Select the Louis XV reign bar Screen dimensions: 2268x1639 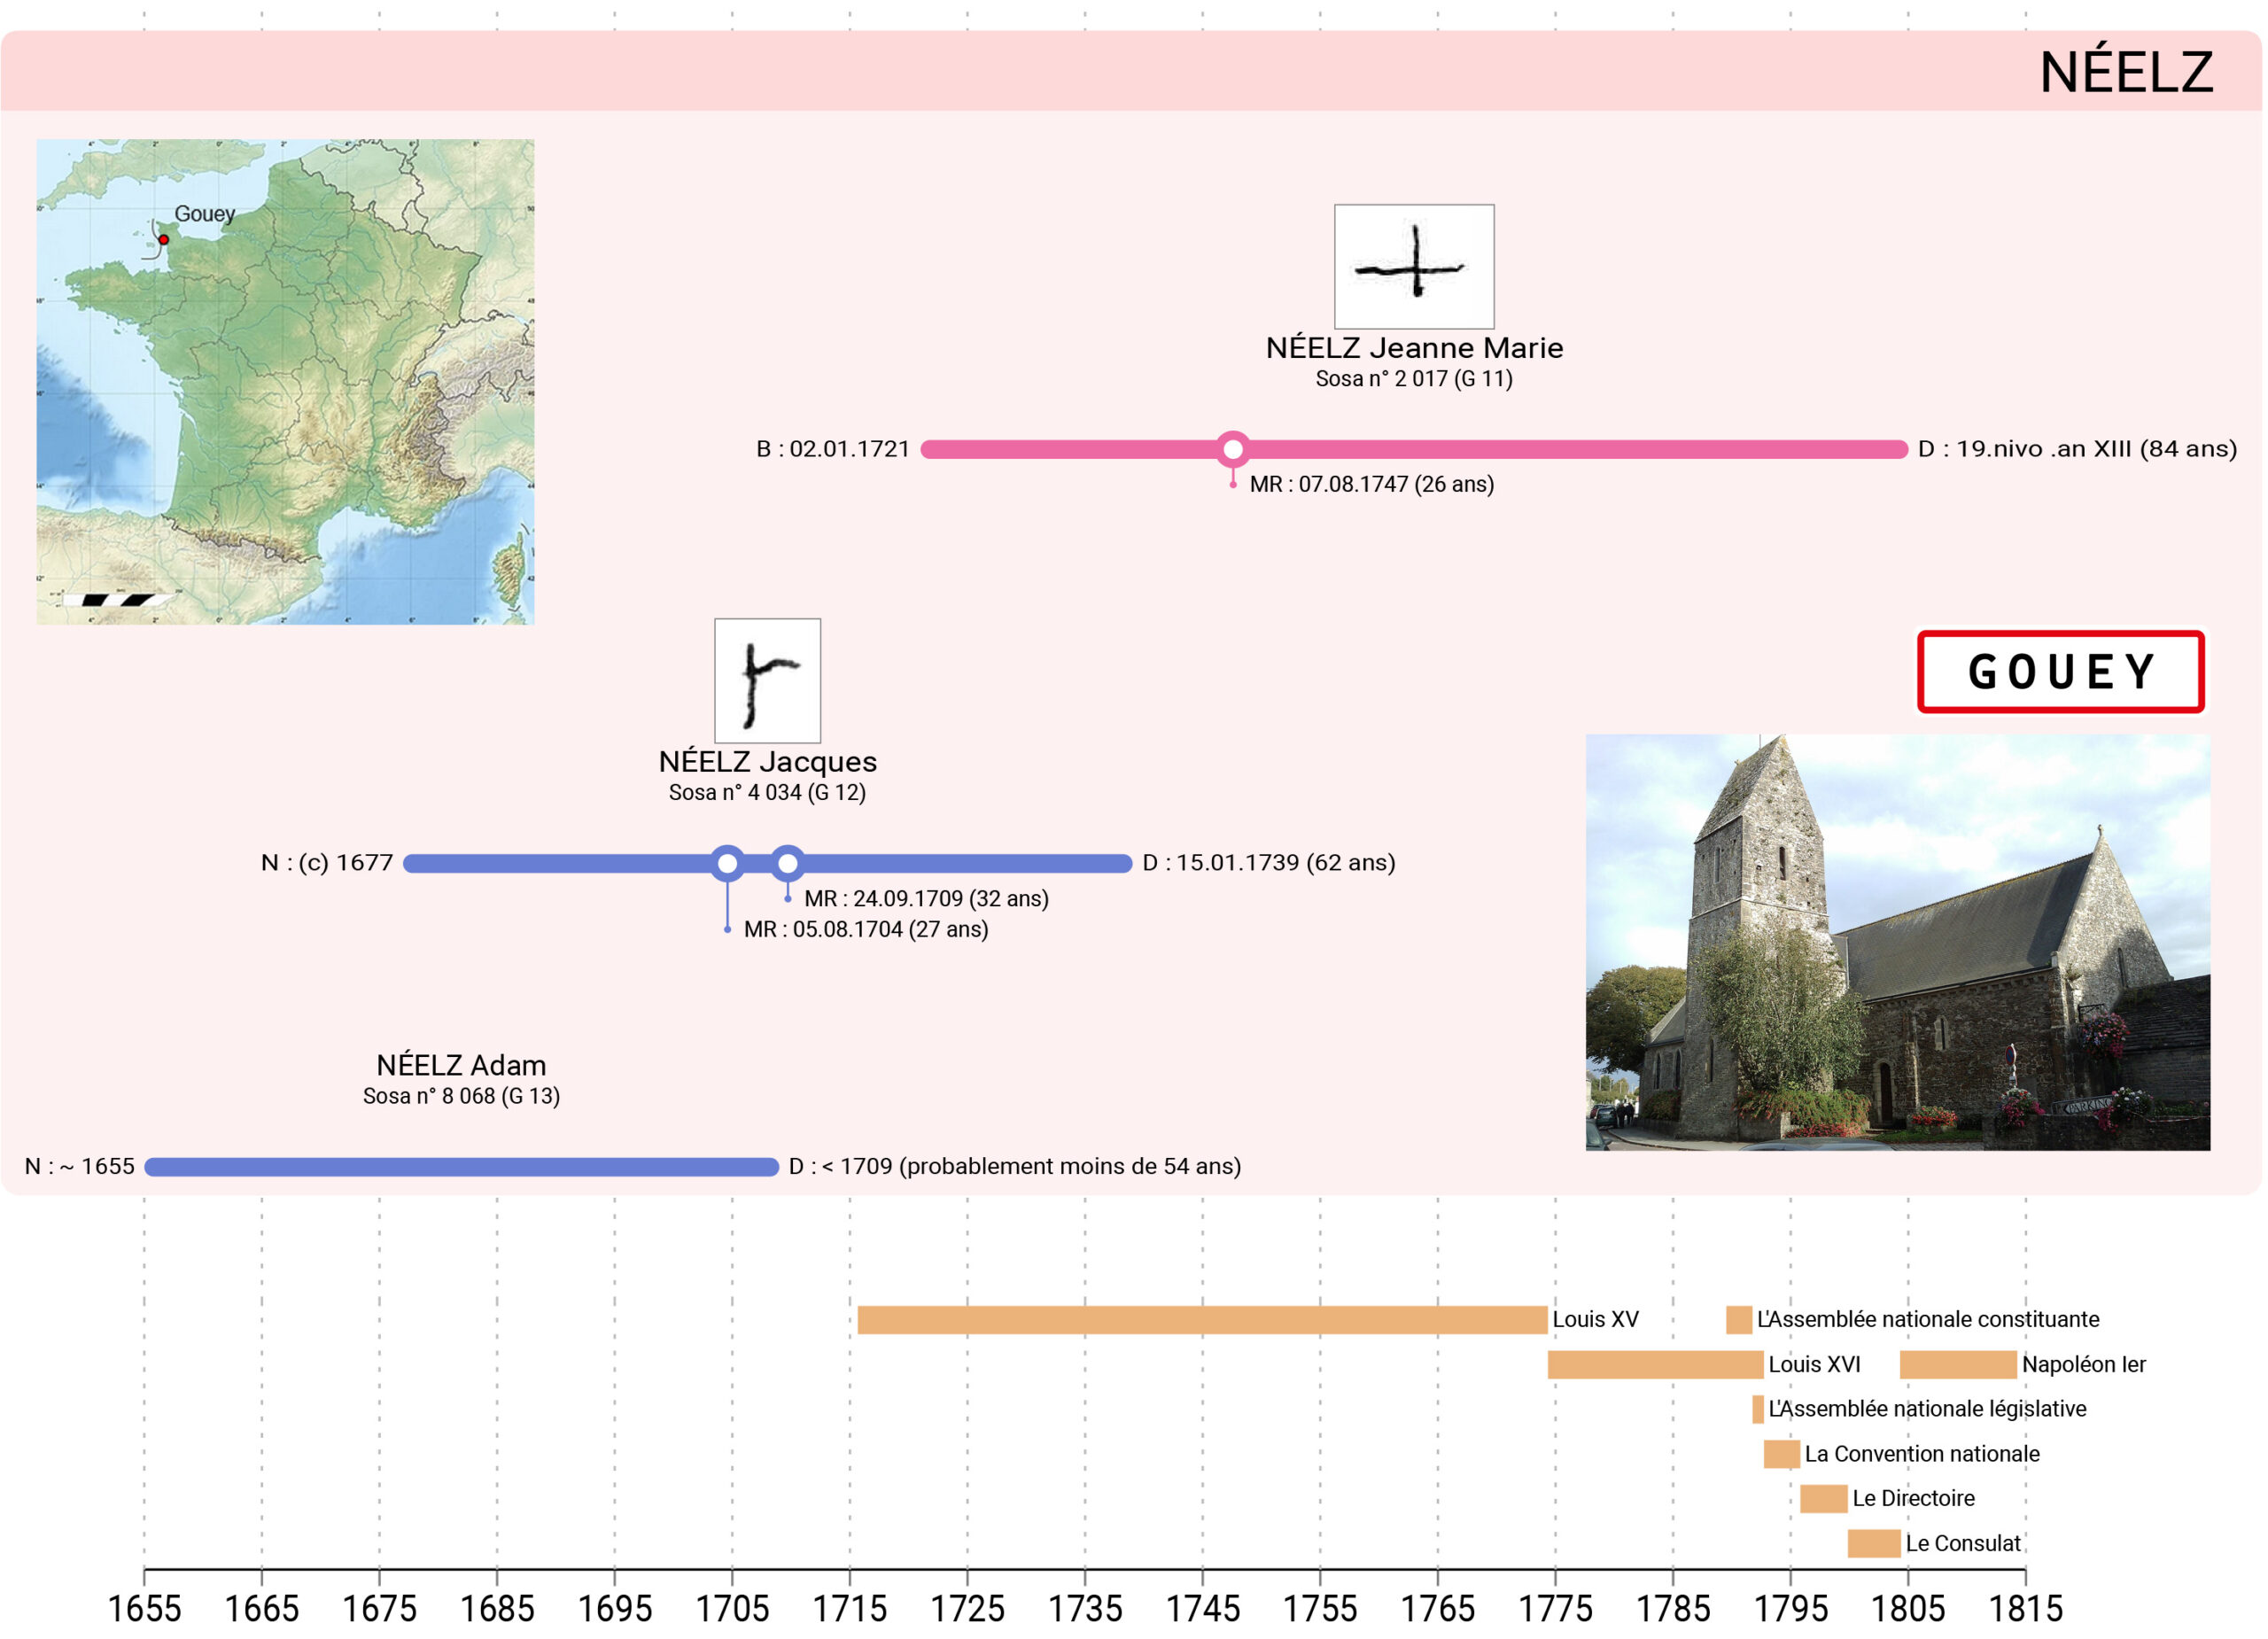point(1201,1320)
